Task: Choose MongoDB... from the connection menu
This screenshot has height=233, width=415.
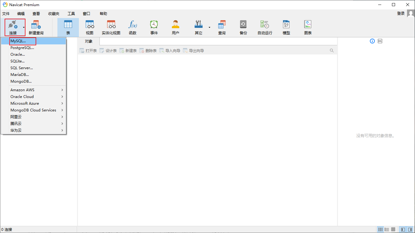Action: [x=33, y=81]
